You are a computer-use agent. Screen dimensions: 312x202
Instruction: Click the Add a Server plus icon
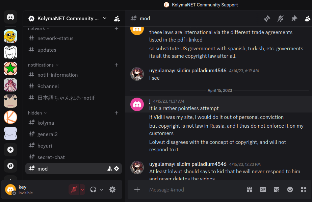[x=10, y=150]
